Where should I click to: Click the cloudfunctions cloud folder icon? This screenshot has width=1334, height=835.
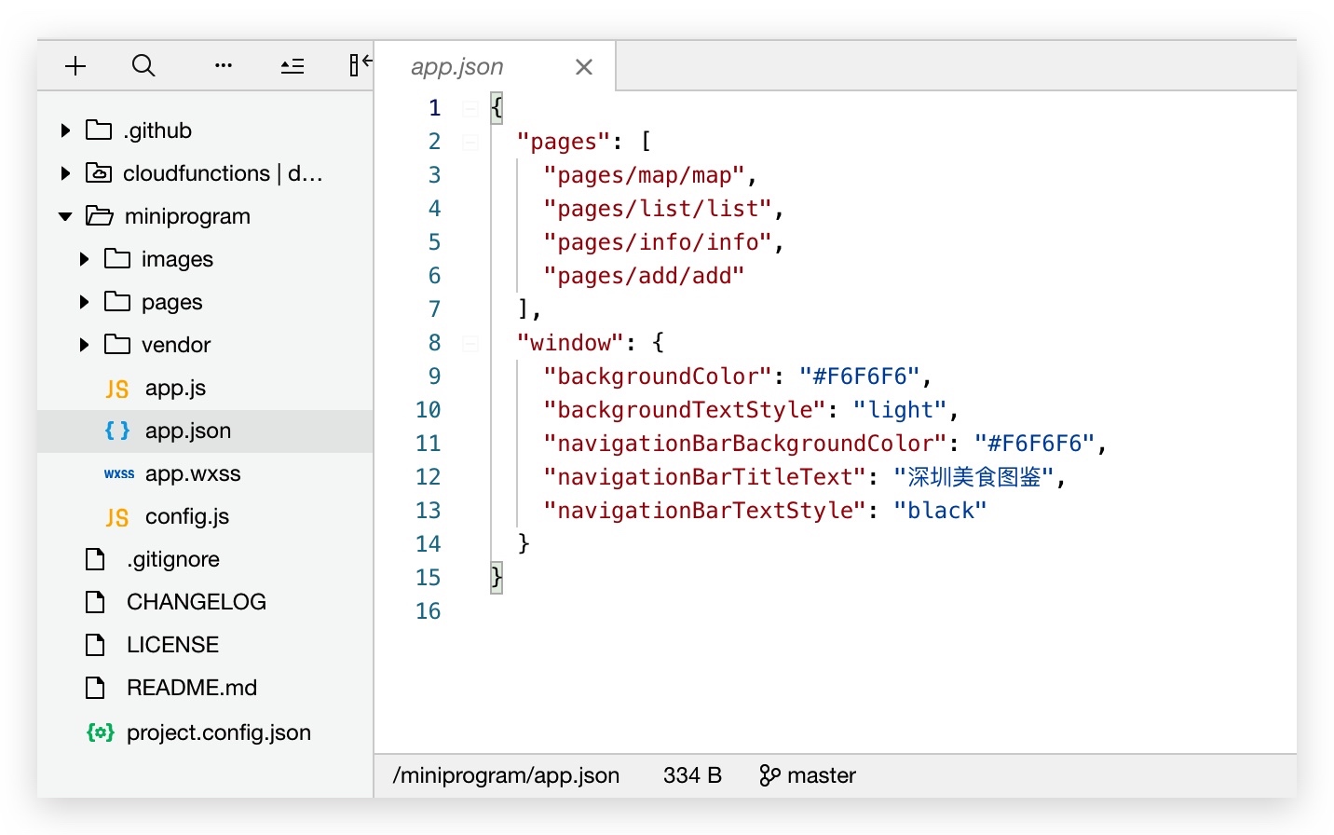99,172
